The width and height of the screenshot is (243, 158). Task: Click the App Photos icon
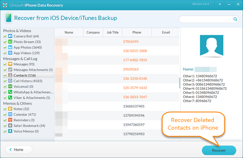point(10,47)
